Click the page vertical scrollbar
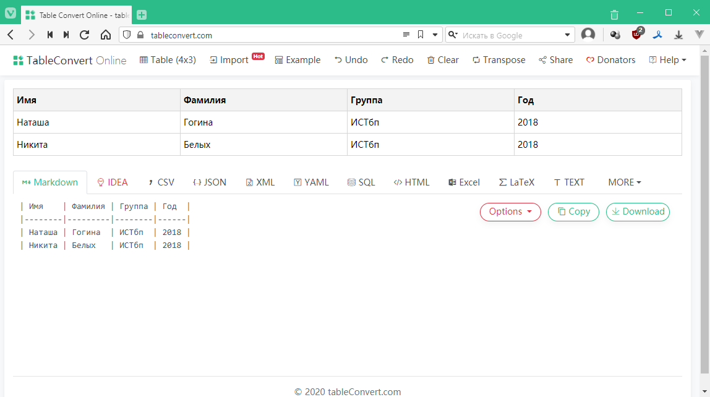The height and width of the screenshot is (397, 710). coord(704,216)
